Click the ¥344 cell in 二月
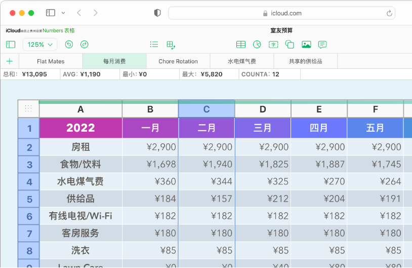 pos(207,181)
